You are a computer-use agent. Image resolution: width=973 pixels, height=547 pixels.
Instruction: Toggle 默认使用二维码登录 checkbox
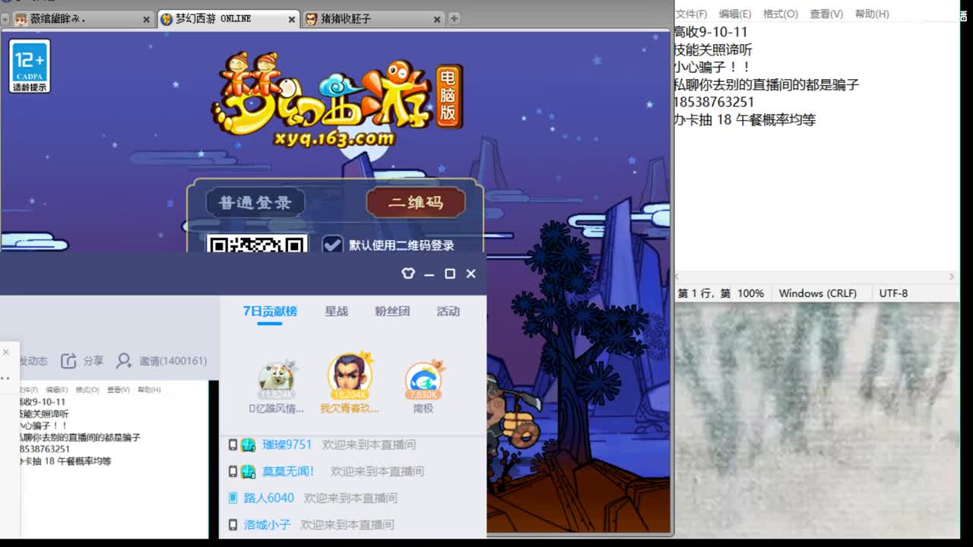(x=332, y=245)
